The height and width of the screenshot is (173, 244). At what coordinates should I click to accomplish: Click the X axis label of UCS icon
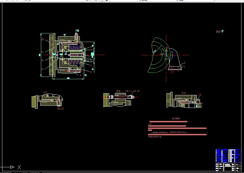[19, 167]
